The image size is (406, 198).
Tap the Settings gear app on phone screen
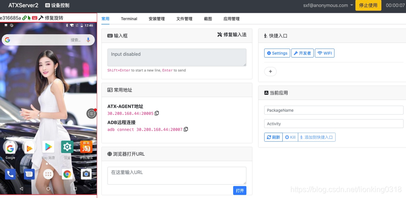(67, 147)
